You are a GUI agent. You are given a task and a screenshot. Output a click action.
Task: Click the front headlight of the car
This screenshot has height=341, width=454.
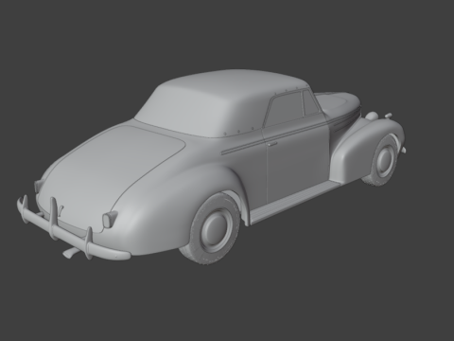372,116
